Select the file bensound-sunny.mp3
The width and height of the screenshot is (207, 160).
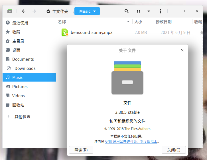[x=92, y=32]
